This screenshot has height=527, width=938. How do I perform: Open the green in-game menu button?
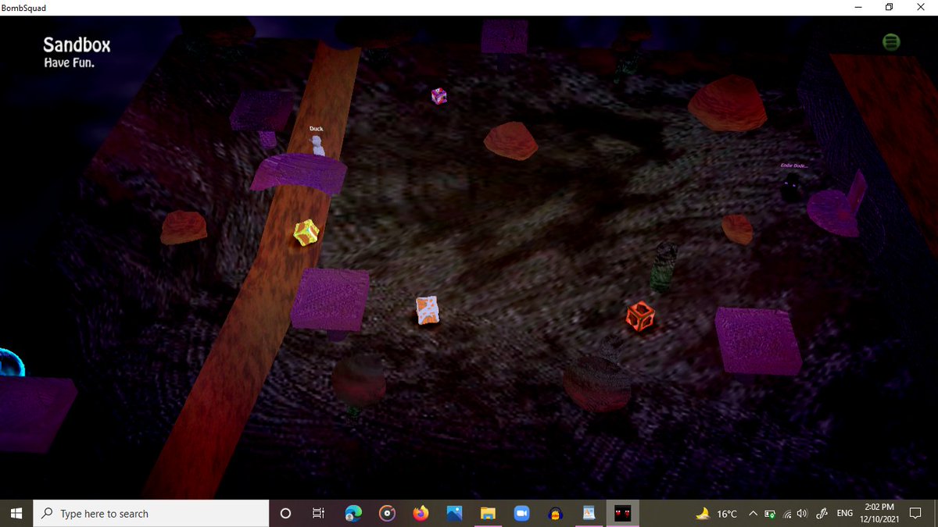890,42
